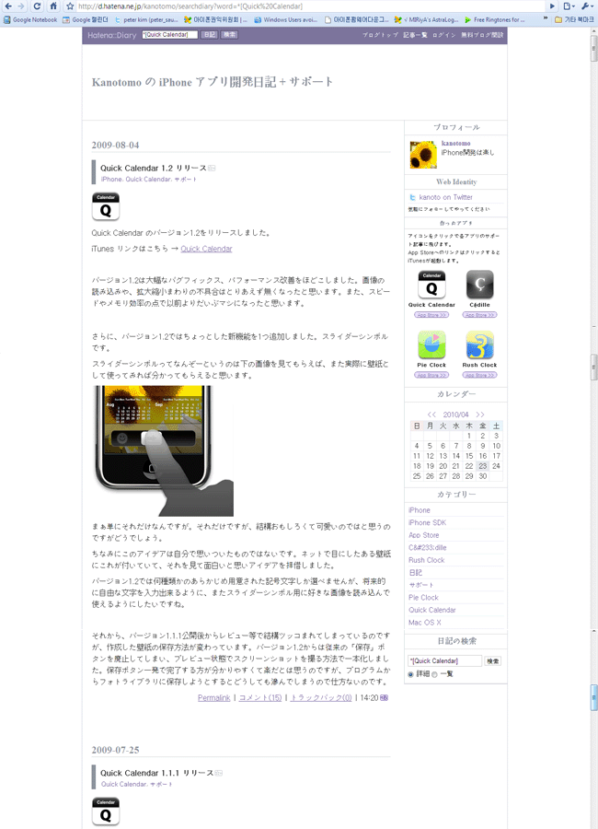
Task: Click the Hatena::Diary logo
Action: point(112,35)
